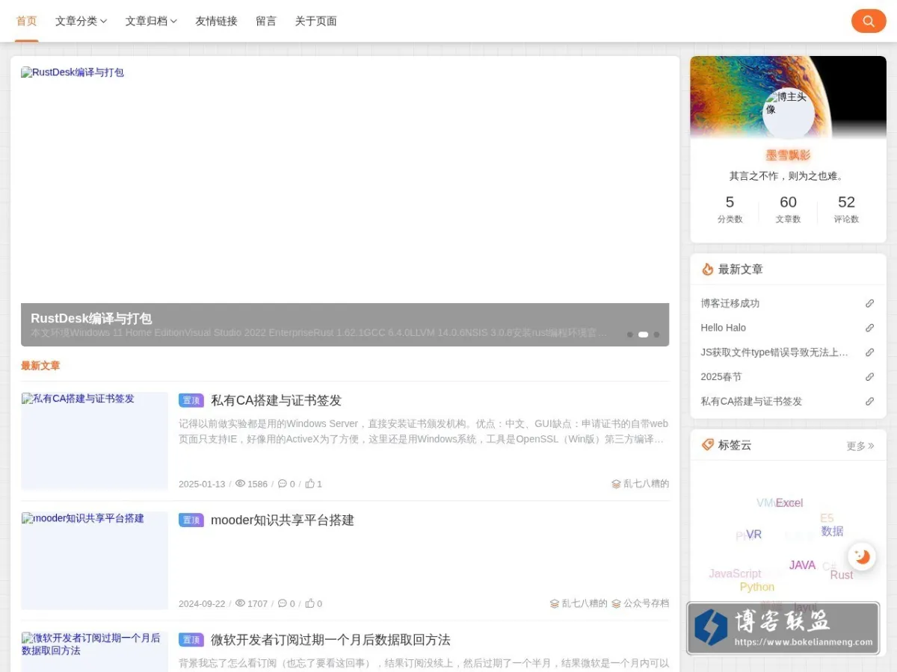Open article title 私有CA搭建与证书签发
Viewport: 897px width, 672px height.
tap(276, 400)
